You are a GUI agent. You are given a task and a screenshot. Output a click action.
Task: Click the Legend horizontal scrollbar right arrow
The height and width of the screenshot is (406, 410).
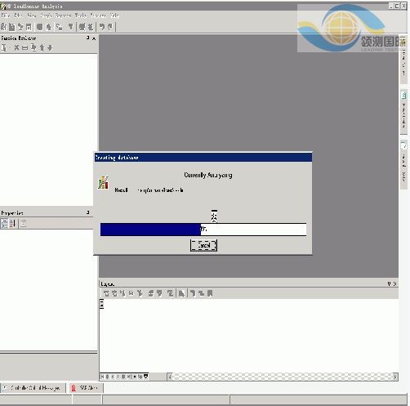[395, 377]
